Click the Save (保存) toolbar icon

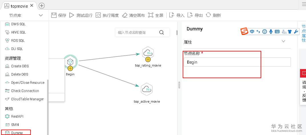tap(54, 15)
